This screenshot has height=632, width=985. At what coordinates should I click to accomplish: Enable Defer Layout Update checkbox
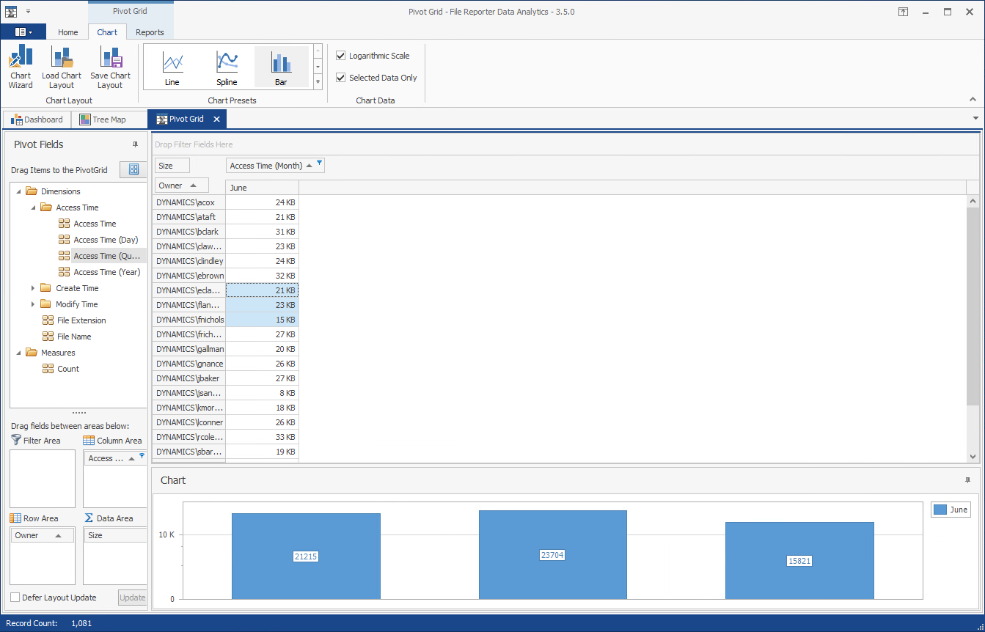15,598
